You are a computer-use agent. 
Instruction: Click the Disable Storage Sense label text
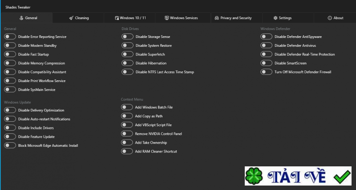[x=153, y=37]
